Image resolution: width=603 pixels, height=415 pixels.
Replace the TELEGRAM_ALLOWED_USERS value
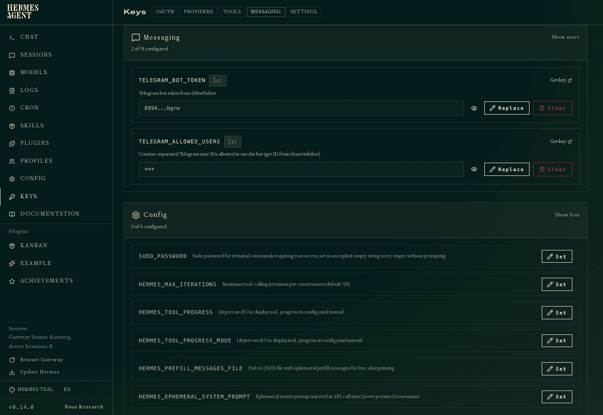click(x=506, y=169)
